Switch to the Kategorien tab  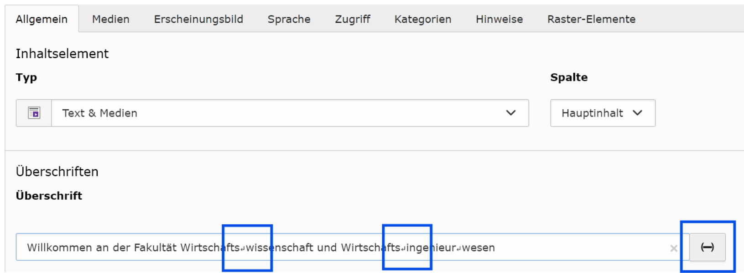[423, 19]
